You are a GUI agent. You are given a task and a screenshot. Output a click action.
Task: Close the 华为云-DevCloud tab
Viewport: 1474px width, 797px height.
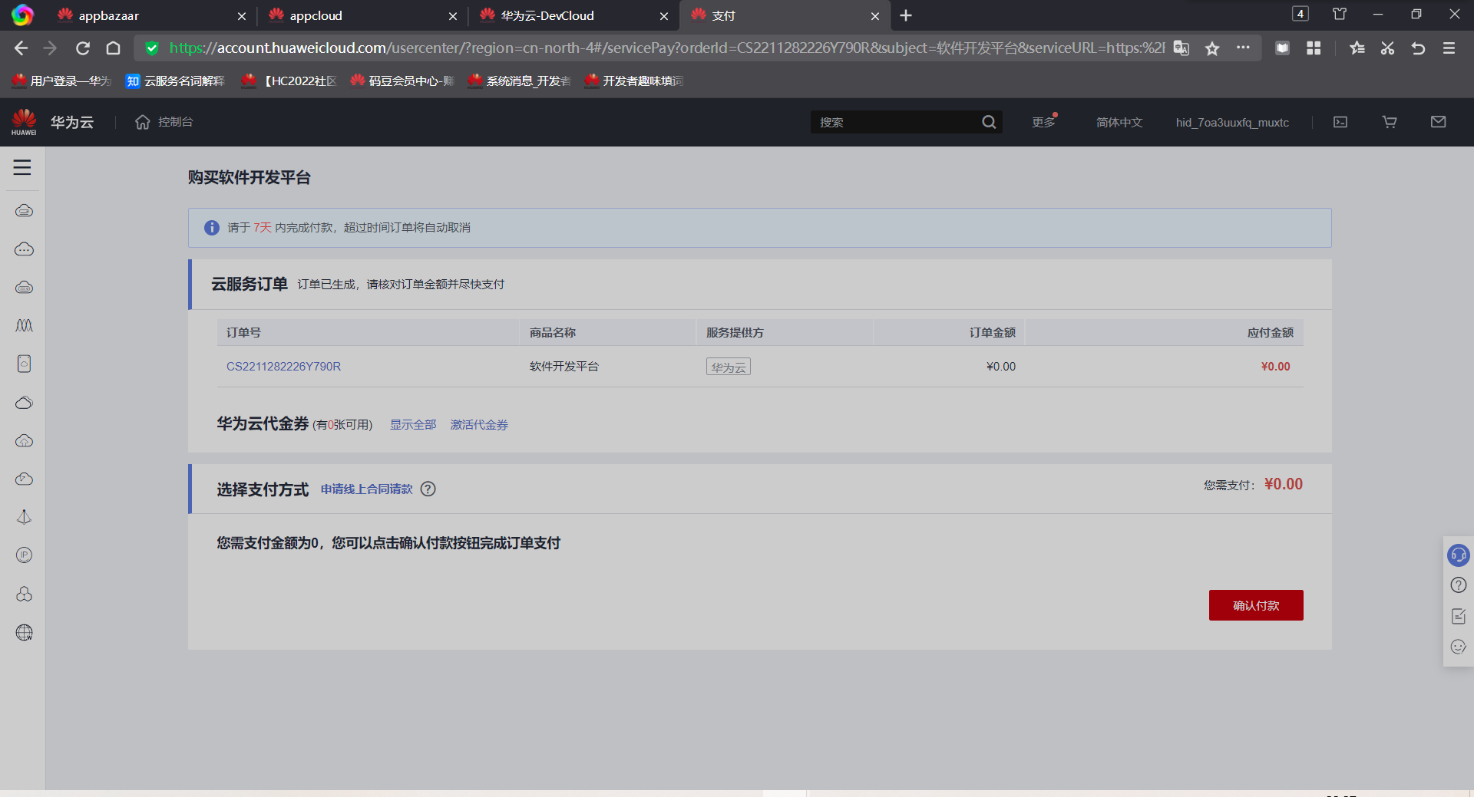664,16
